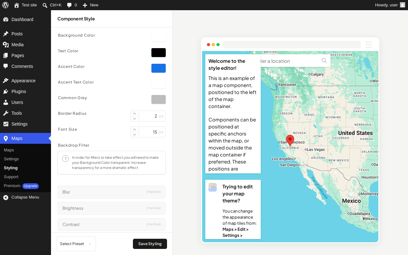Click the Save Styling button
This screenshot has width=408, height=255.
click(x=150, y=244)
